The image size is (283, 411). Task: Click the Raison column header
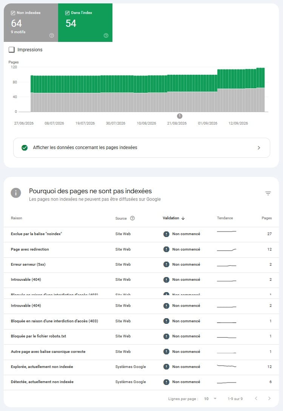point(17,218)
